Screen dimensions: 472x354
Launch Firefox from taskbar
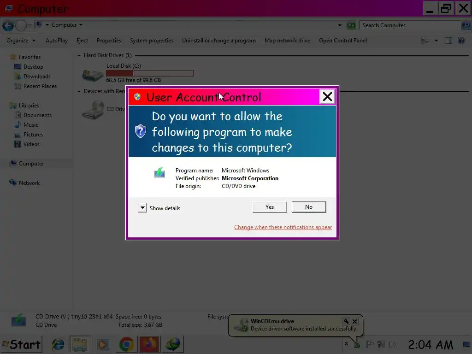click(149, 344)
